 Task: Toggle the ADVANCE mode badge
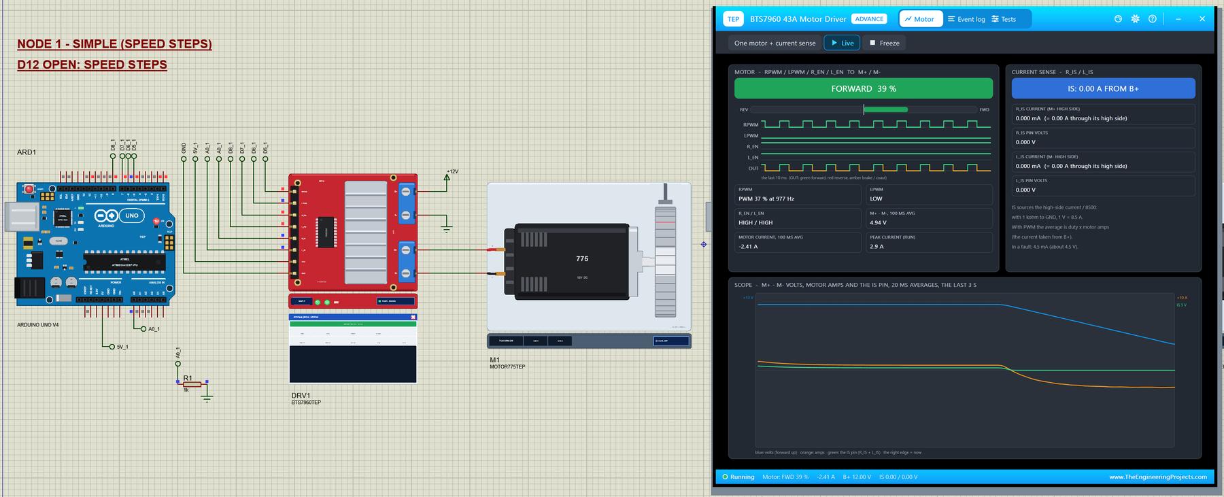(x=869, y=19)
